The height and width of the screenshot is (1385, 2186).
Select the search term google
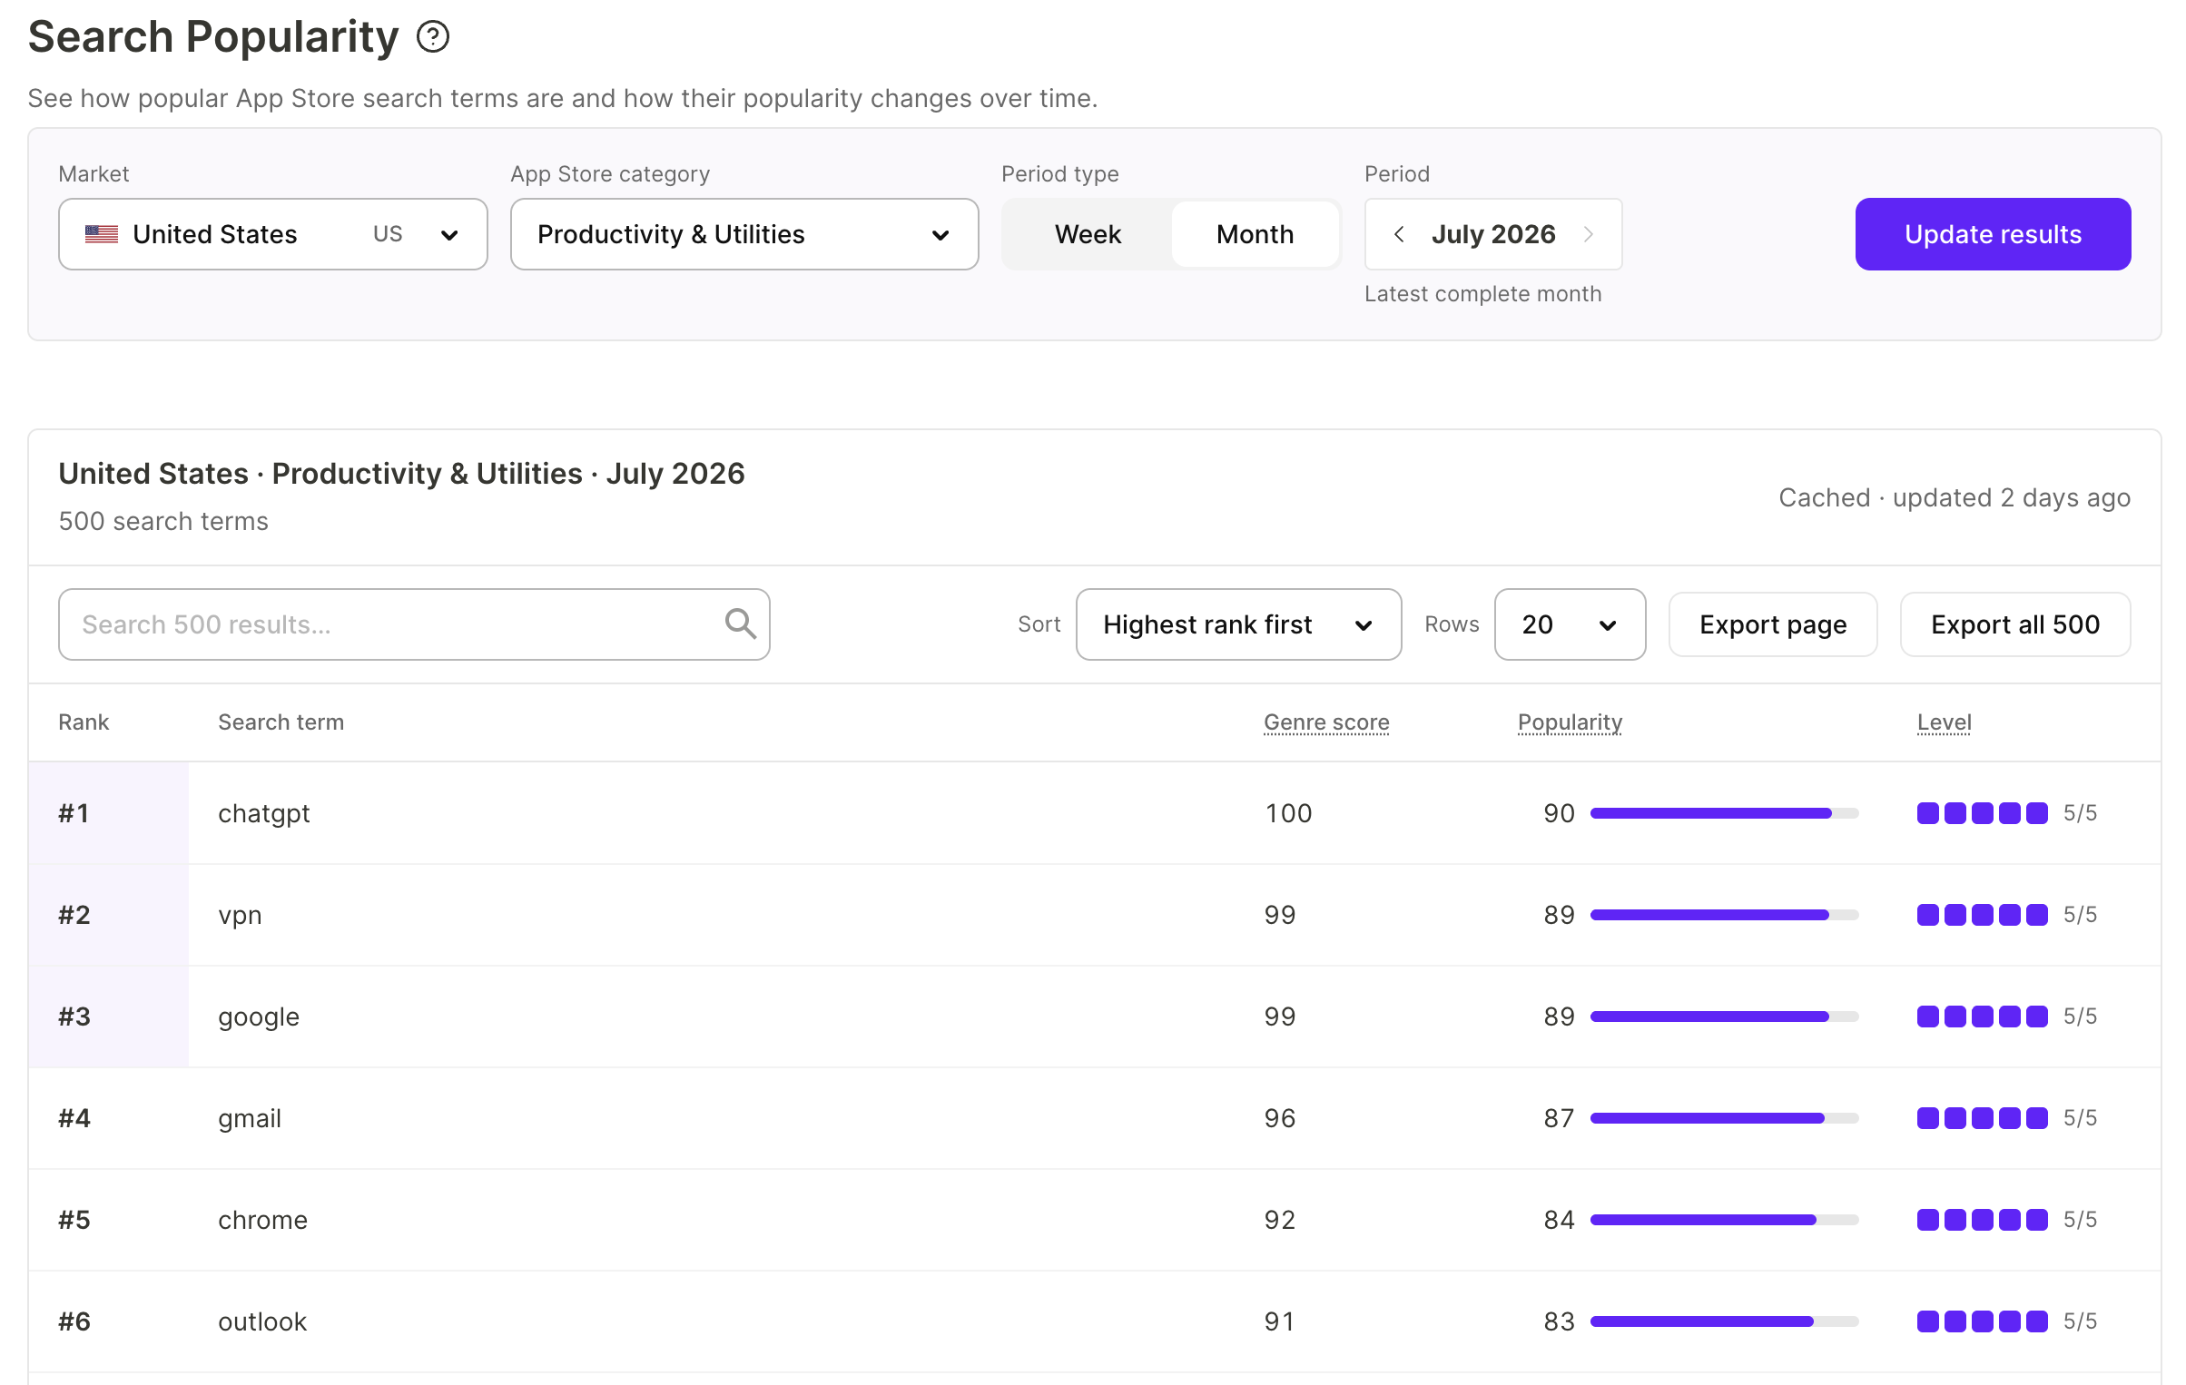coord(259,1017)
